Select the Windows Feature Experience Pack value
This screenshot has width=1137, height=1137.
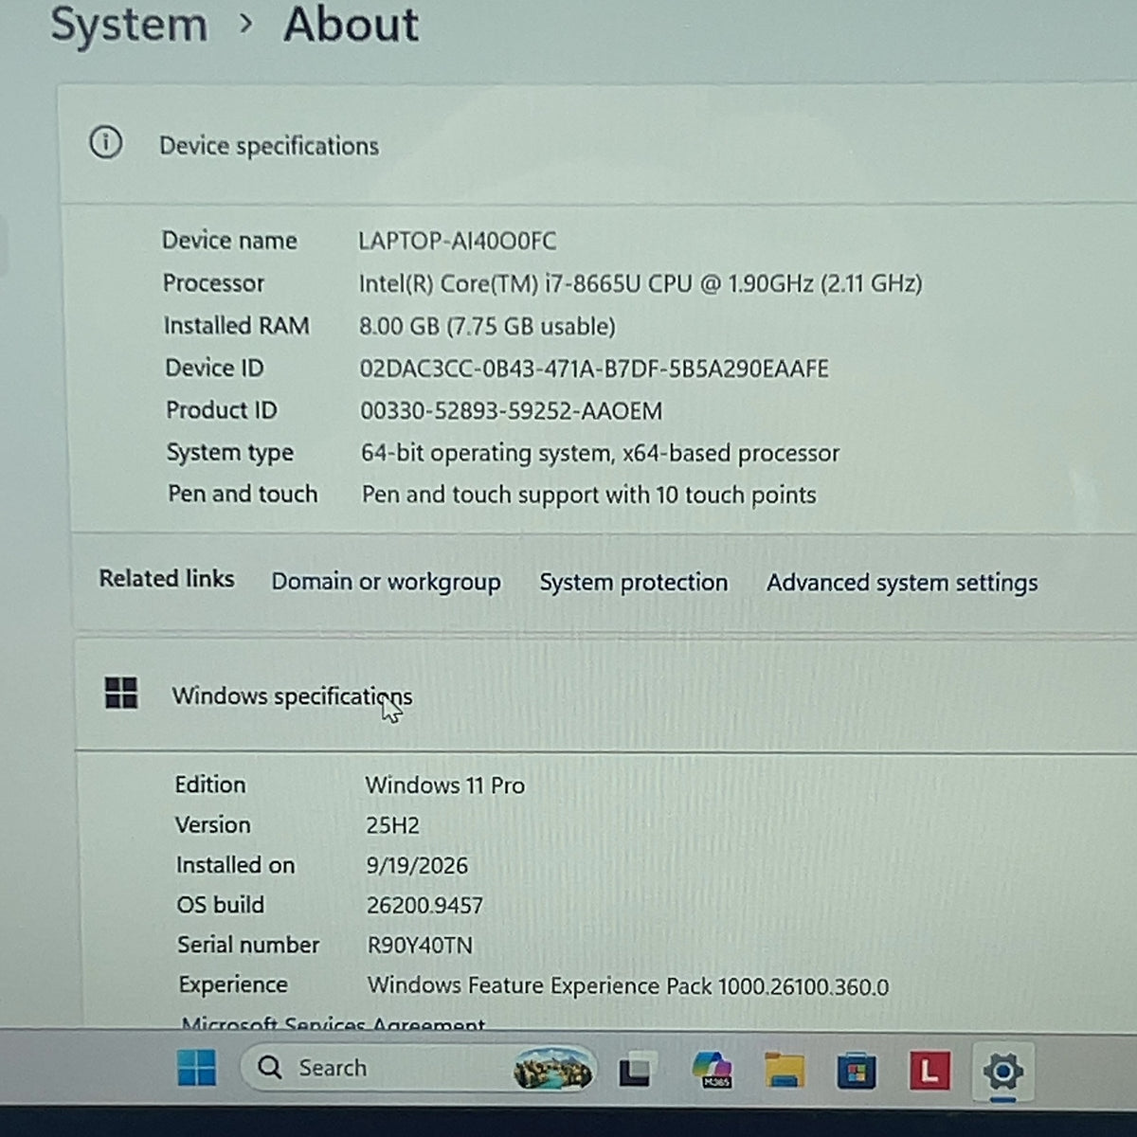[x=628, y=986]
